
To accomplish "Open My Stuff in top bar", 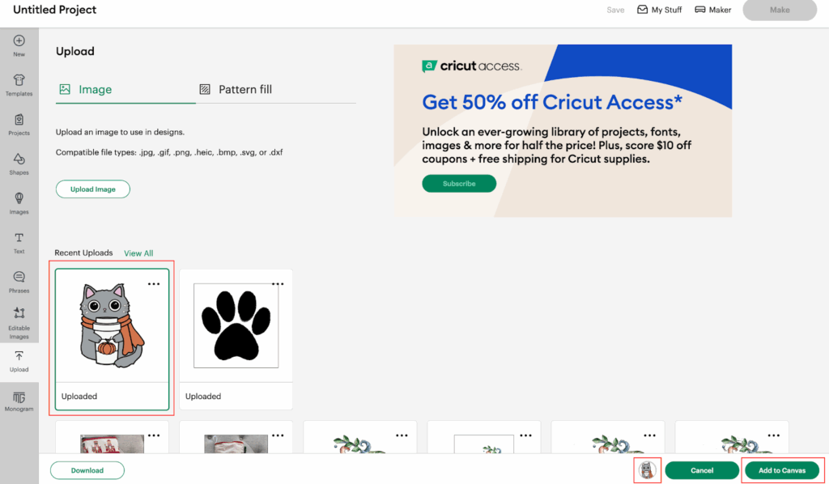I will (x=660, y=11).
